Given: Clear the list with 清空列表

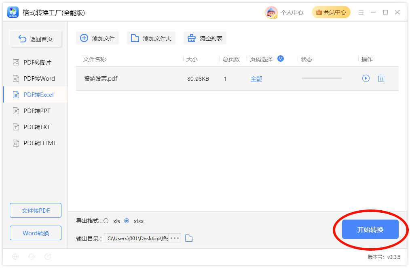Looking at the screenshot, I should [205, 38].
